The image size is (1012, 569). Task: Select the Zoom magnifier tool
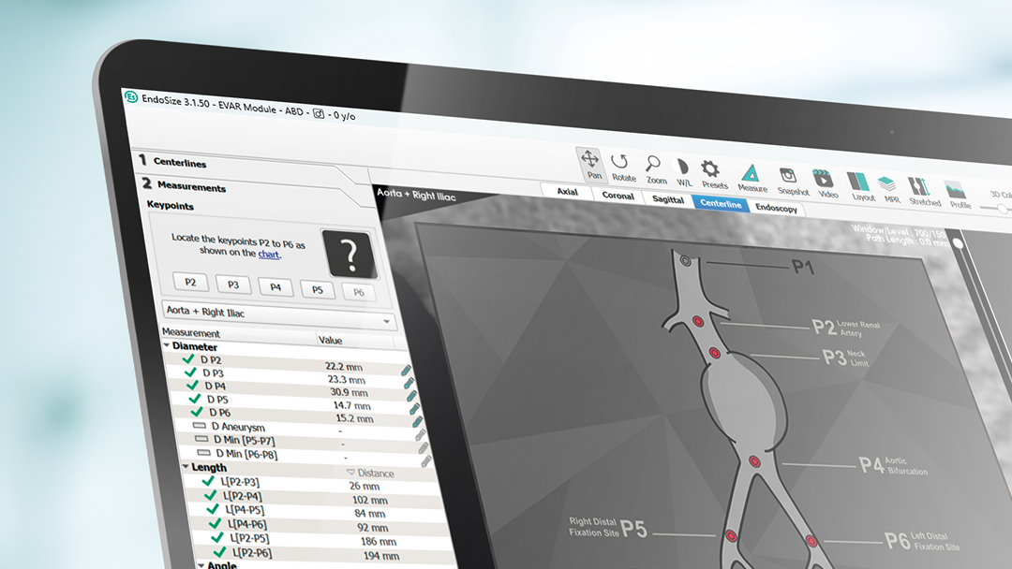coord(655,170)
